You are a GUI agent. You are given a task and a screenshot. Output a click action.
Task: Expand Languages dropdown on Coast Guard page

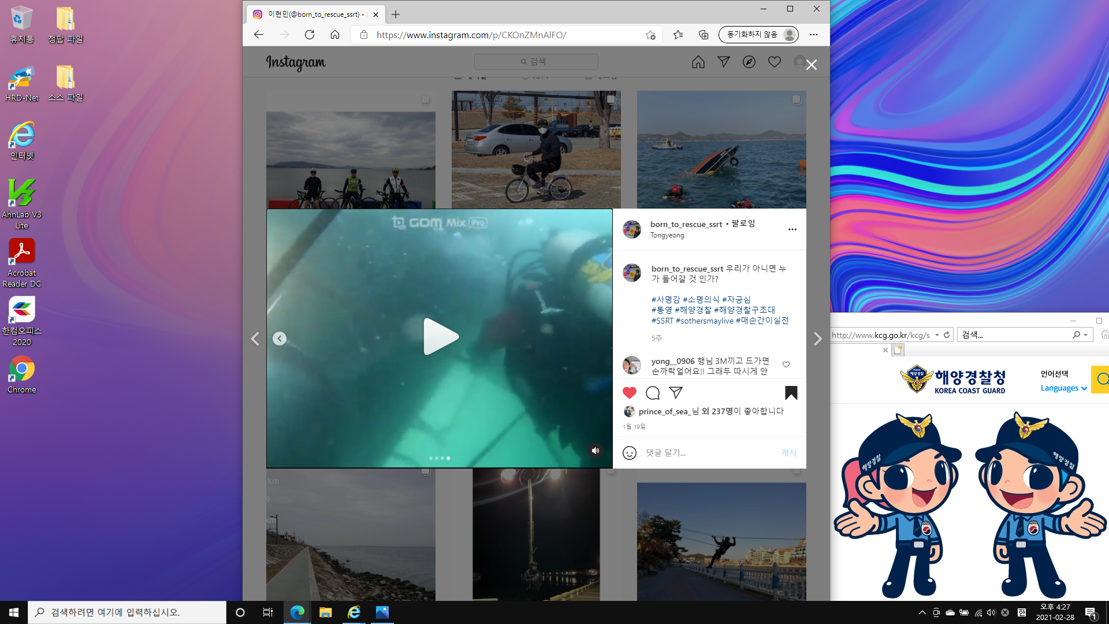[x=1064, y=388]
